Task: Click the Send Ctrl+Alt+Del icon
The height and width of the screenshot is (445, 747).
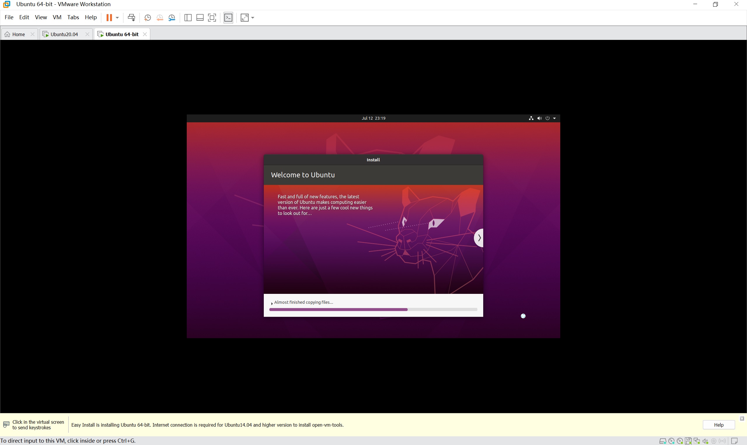Action: pyautogui.click(x=131, y=18)
